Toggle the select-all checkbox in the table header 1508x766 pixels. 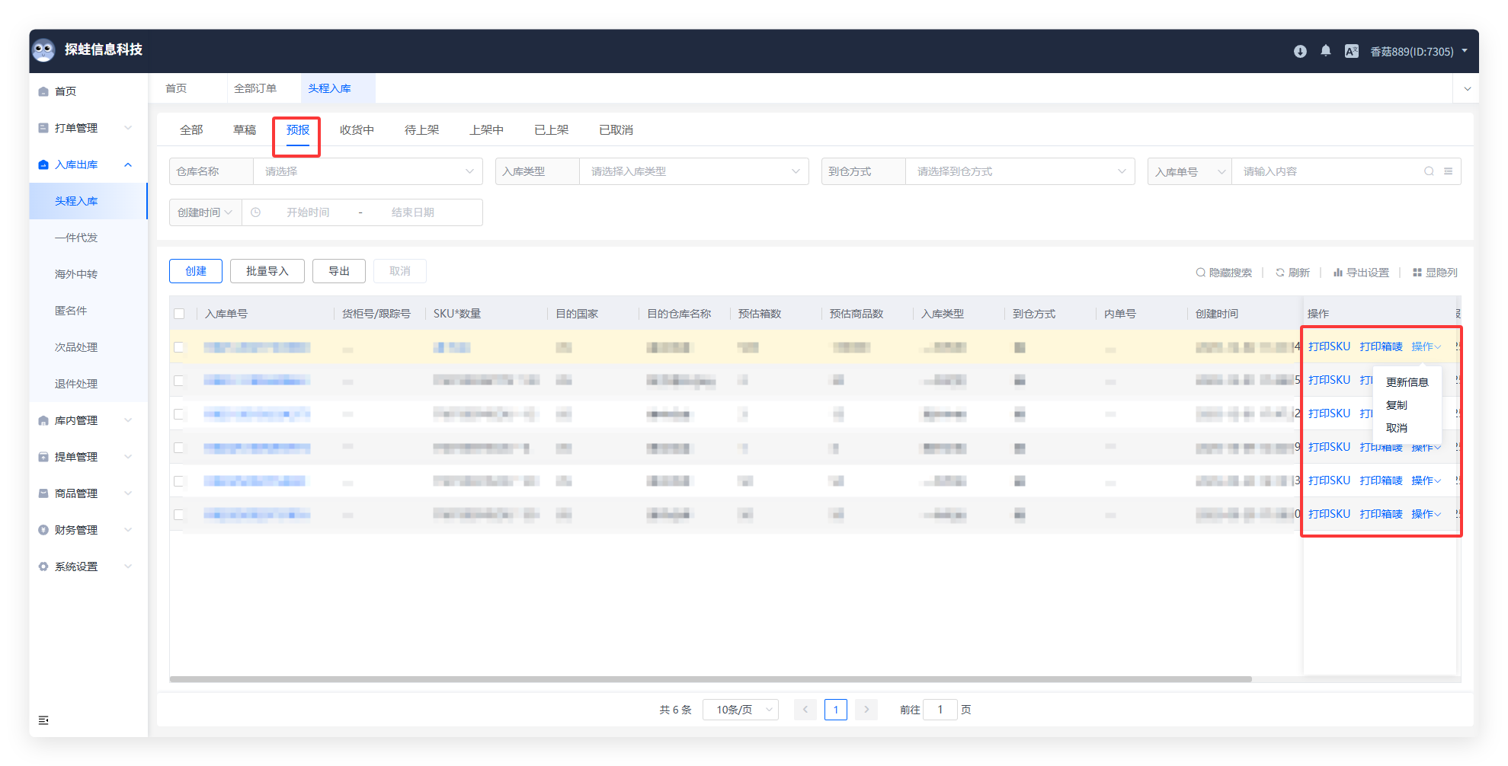click(x=179, y=314)
